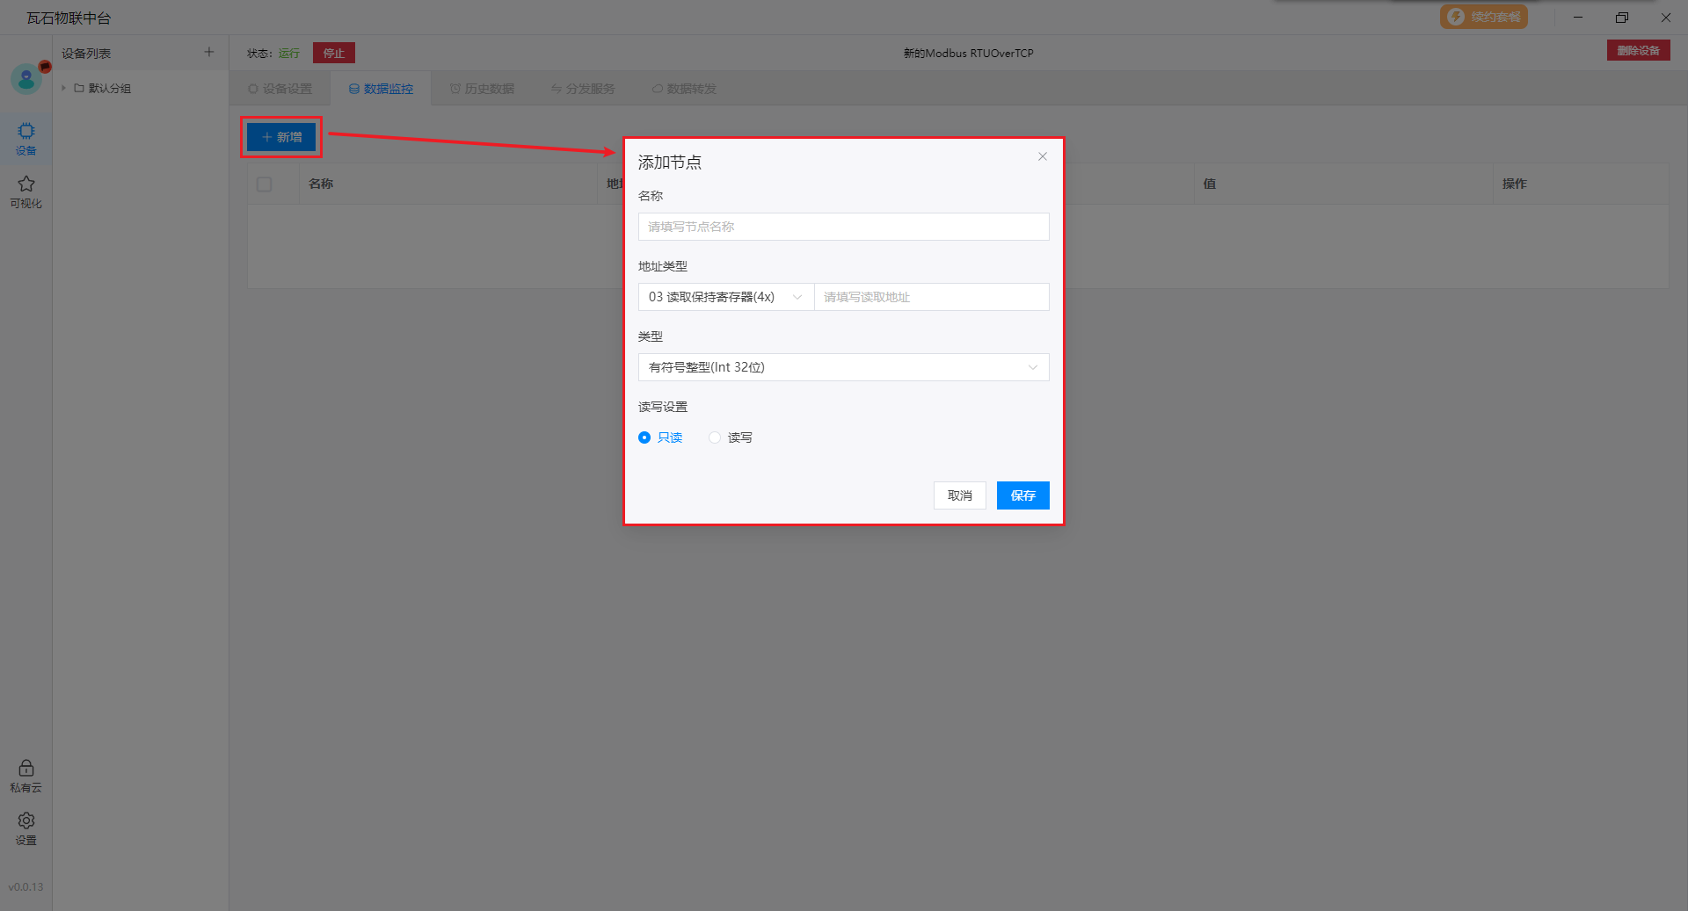Open the 有符号整型(Int 32位) type dropdown
Viewport: 1688px width, 911px height.
click(843, 367)
